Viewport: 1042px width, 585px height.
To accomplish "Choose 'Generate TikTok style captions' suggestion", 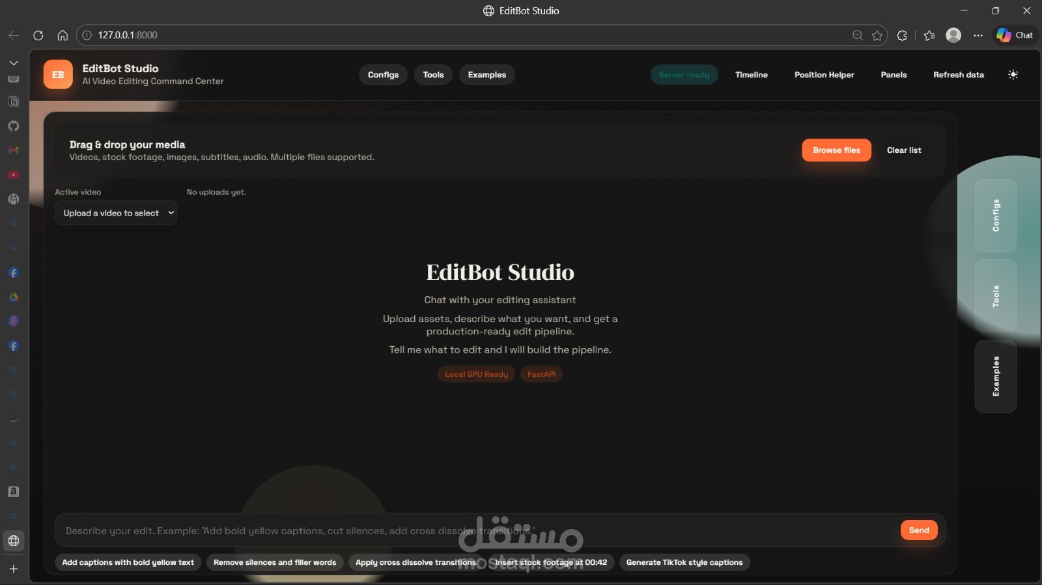I will [x=684, y=562].
